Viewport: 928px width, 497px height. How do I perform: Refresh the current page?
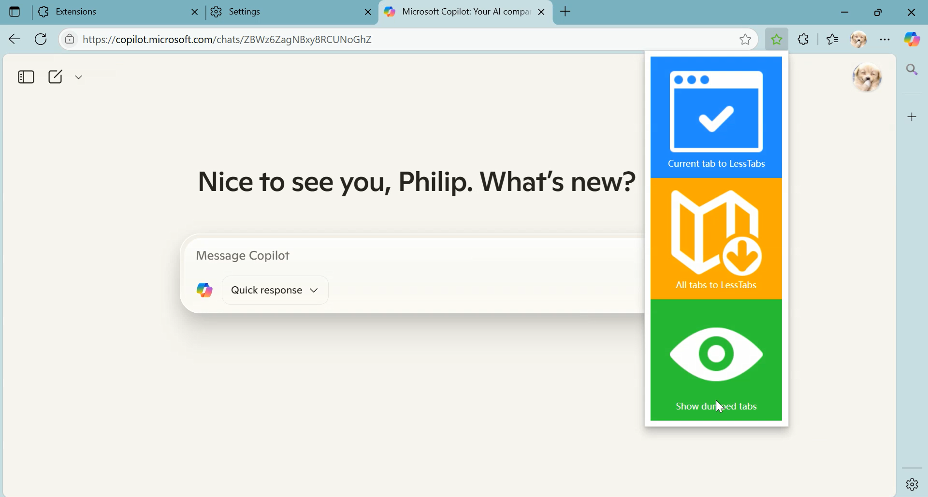click(41, 40)
